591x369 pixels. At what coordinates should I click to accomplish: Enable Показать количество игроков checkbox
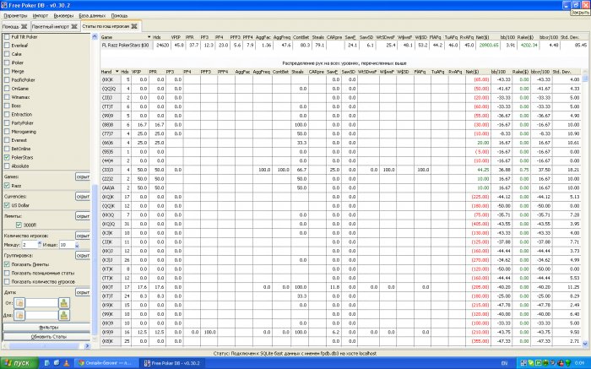tap(7, 281)
